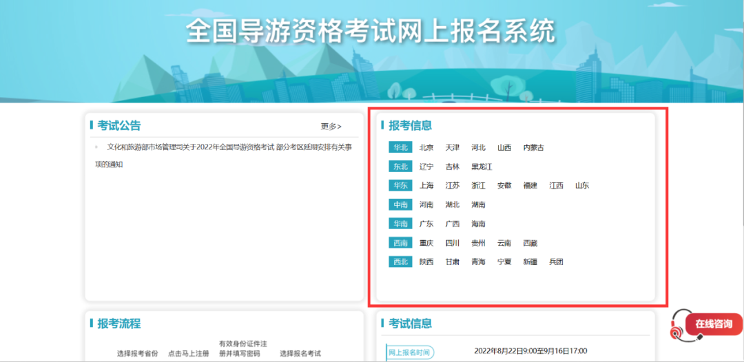Choose 广东 province link
Viewport: 744px width, 362px height.
426,224
